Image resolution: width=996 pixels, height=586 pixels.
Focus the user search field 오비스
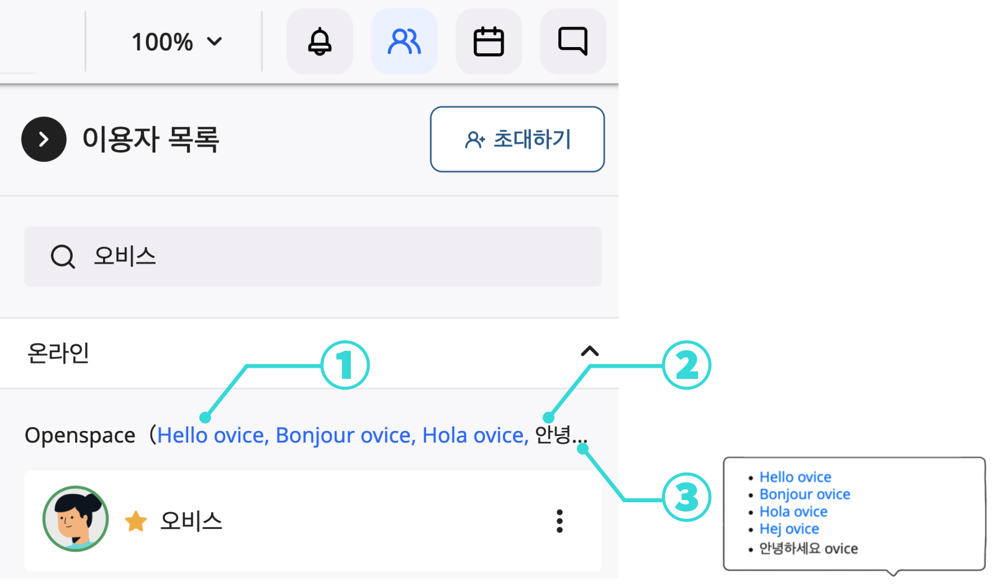coord(313,256)
